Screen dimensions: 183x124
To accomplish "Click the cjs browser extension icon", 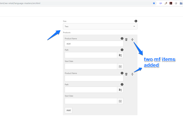I will point(161,3).
